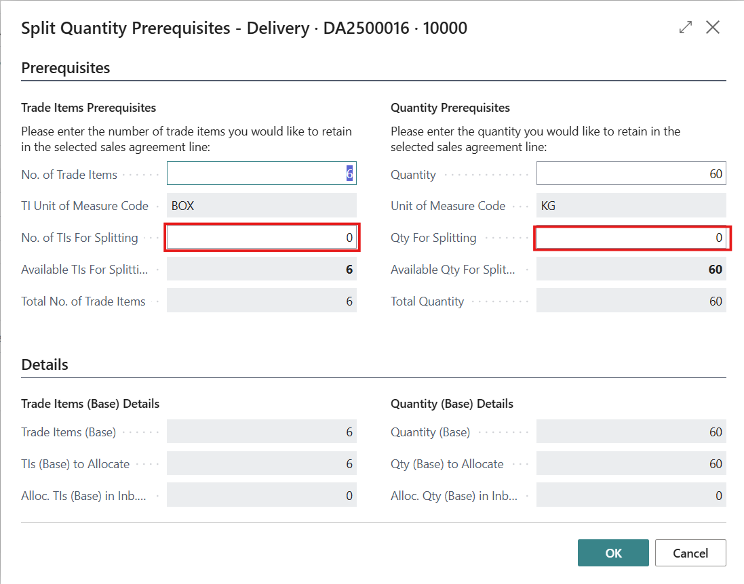The height and width of the screenshot is (584, 744).
Task: Select the Total Quantity value
Action: tap(631, 301)
